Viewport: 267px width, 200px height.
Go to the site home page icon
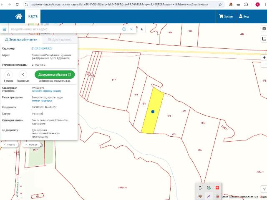coord(19,16)
